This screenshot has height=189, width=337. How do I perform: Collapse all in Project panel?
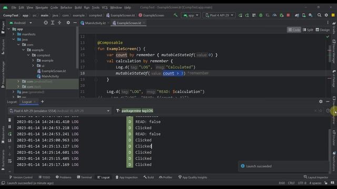60,23
